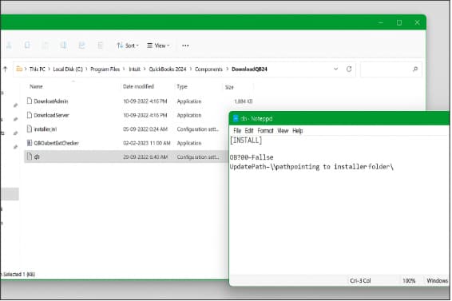Select the DownloadServer file
The width and height of the screenshot is (452, 301).
point(51,115)
